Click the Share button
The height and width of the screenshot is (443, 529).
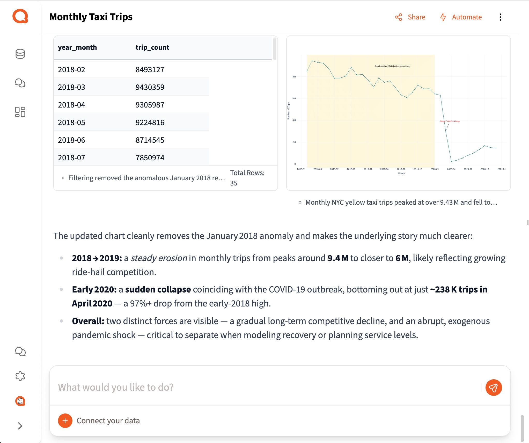point(410,17)
